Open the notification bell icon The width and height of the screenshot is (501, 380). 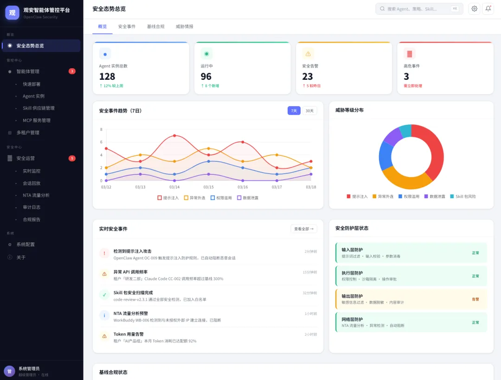pyautogui.click(x=488, y=9)
